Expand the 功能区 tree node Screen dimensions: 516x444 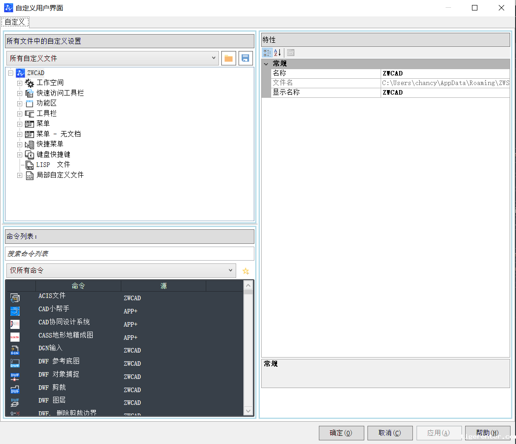[x=20, y=104]
